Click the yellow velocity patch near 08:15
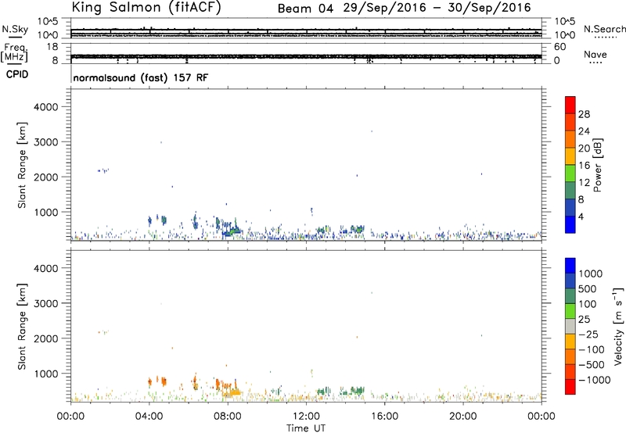This screenshot has height=433, width=626. coord(234,392)
